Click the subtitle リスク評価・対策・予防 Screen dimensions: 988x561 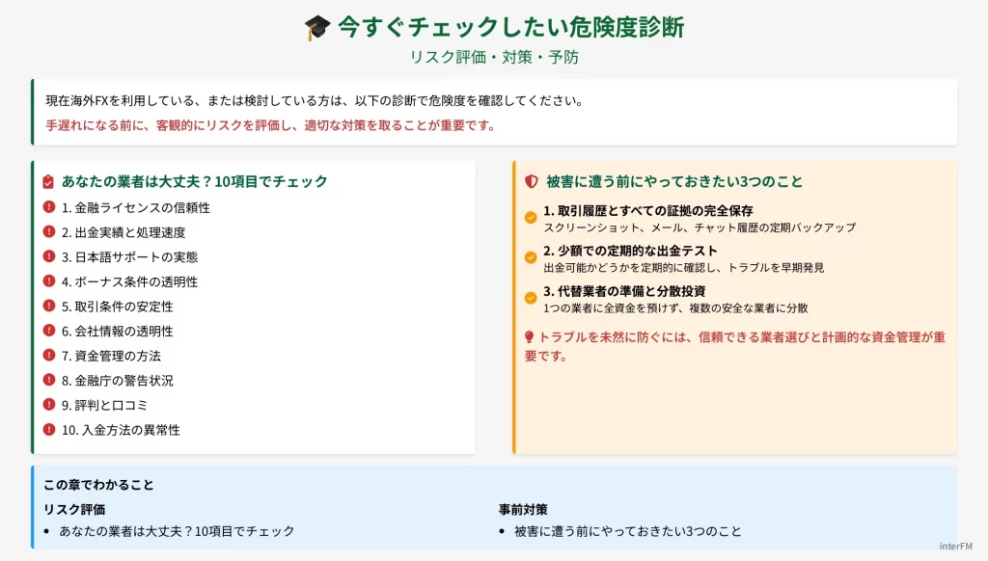pos(494,57)
